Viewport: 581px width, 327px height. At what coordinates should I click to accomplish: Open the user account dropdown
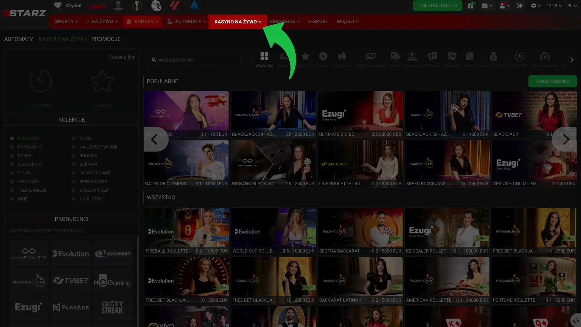(505, 5)
